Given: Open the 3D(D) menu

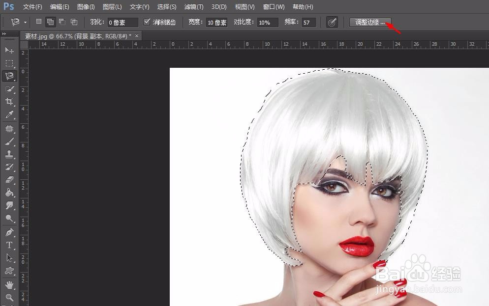Looking at the screenshot, I should point(219,6).
